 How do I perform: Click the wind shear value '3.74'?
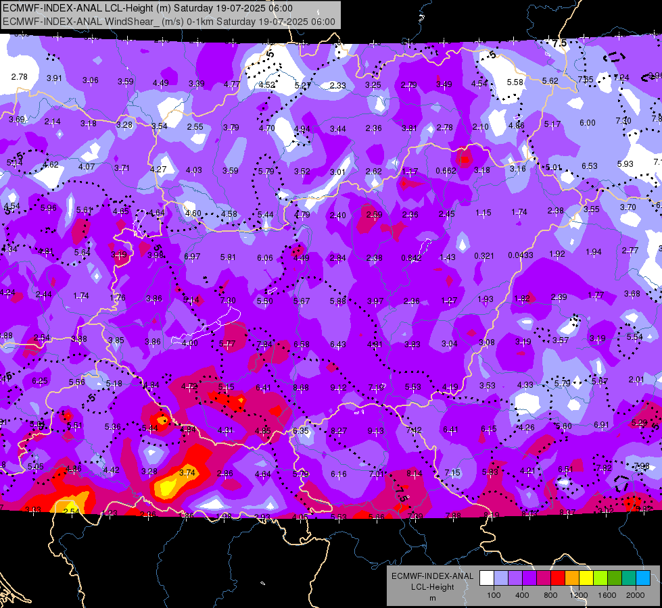click(187, 473)
